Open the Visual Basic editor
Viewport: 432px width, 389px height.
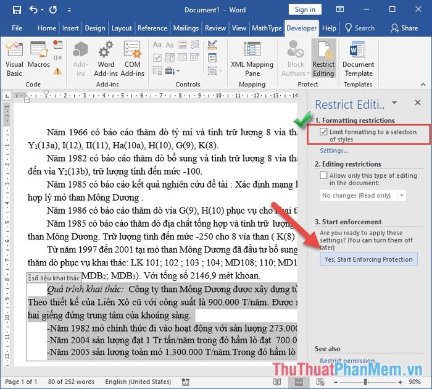tap(14, 59)
